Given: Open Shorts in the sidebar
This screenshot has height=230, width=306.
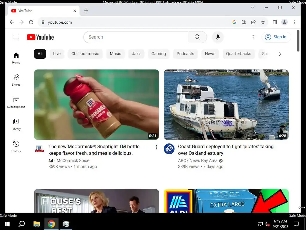Looking at the screenshot, I should tap(16, 80).
